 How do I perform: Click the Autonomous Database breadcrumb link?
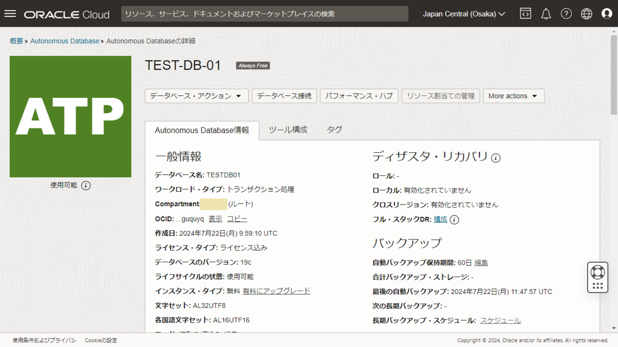click(65, 41)
